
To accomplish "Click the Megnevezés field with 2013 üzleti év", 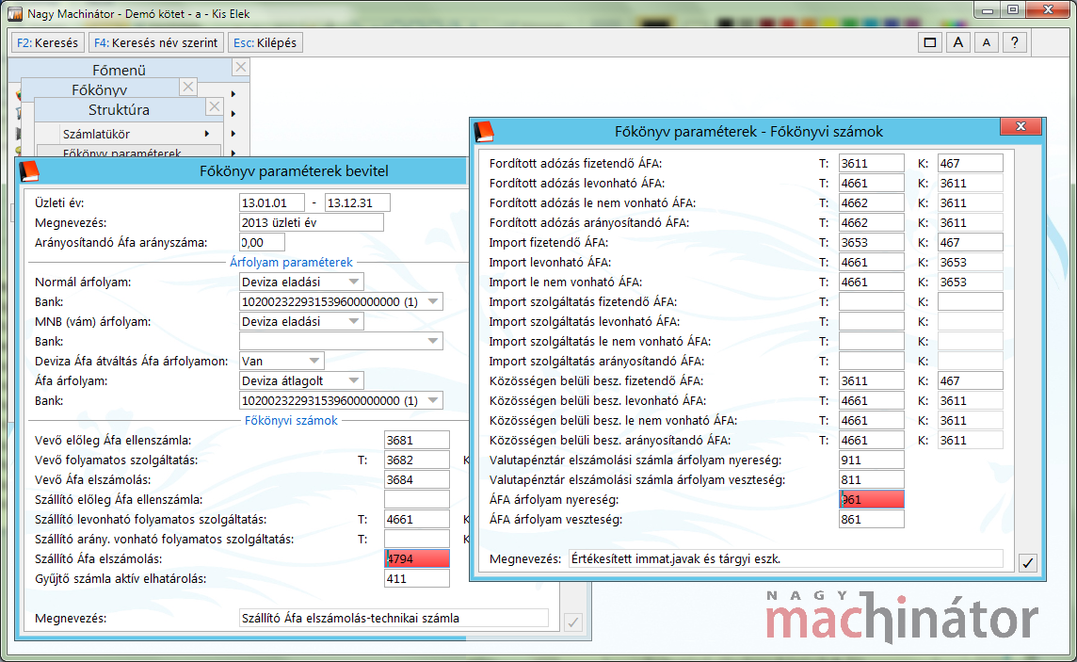I will 312,222.
